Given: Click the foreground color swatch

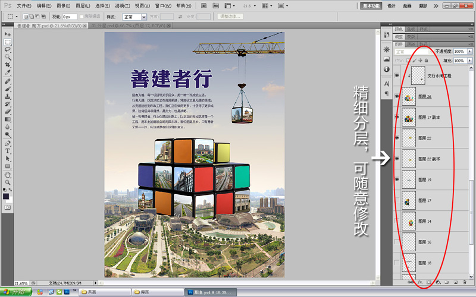Looking at the screenshot, I should coord(6,197).
